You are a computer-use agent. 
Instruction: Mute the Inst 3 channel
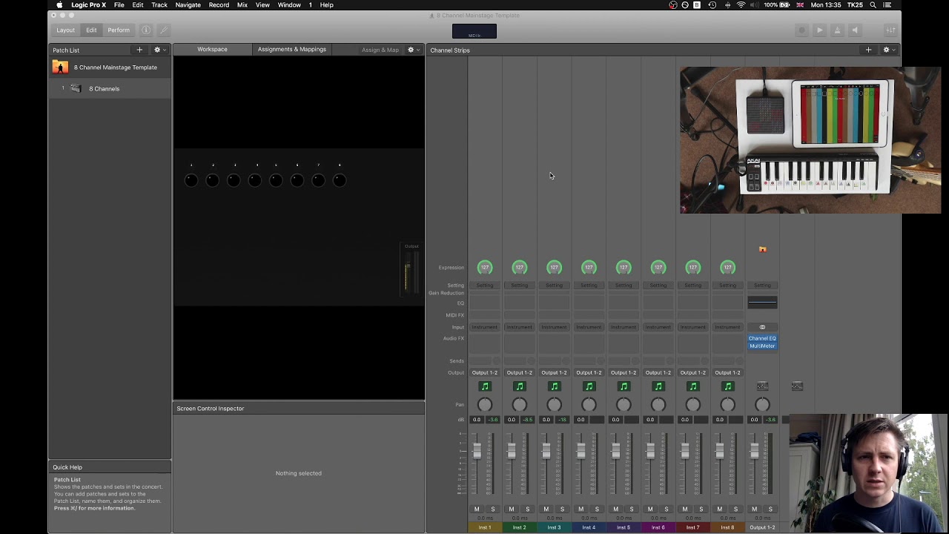[546, 510]
